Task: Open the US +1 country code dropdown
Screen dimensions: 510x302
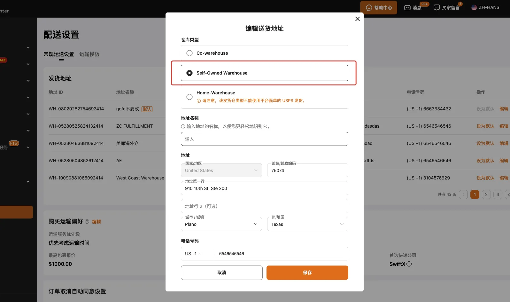Action: pos(194,254)
